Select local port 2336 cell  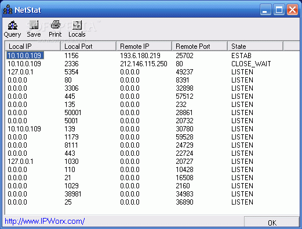(71, 64)
